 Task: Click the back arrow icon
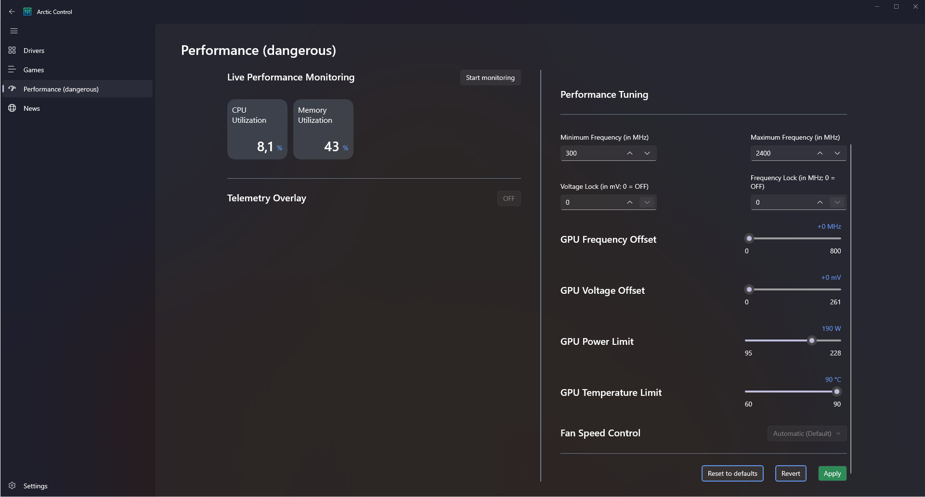point(12,12)
